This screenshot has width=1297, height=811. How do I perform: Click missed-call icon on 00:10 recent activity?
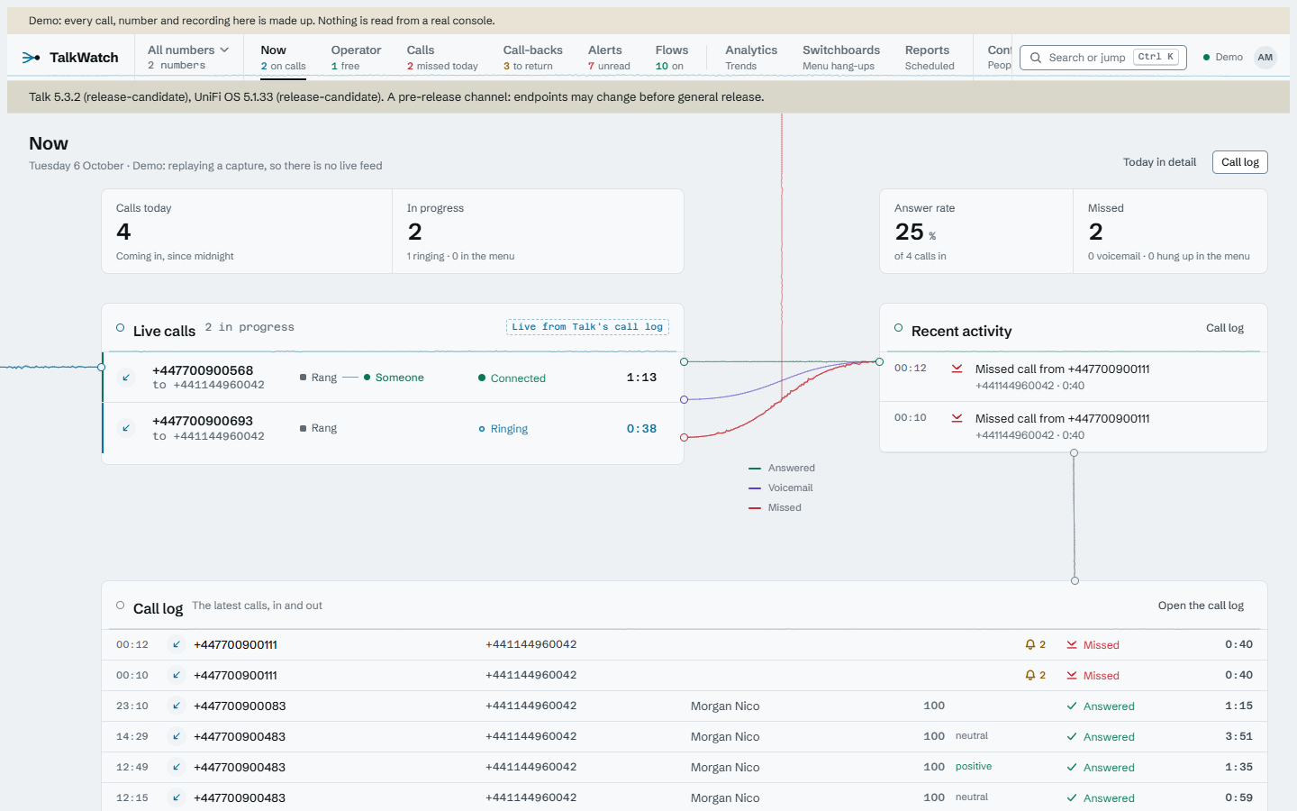pyautogui.click(x=957, y=418)
